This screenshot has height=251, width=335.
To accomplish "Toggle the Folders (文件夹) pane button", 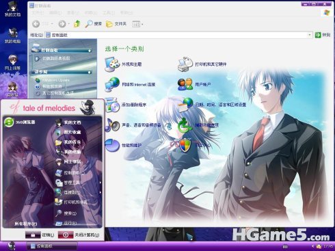I will [x=116, y=24].
